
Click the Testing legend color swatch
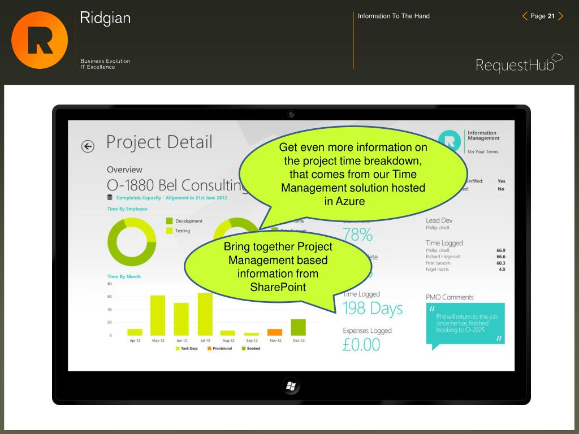pos(170,231)
